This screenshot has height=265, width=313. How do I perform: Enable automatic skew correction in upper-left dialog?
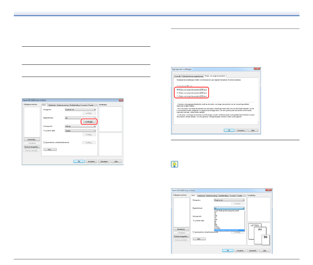click(x=44, y=142)
